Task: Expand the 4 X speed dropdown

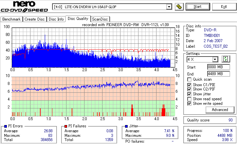Action: pyautogui.click(x=215, y=59)
